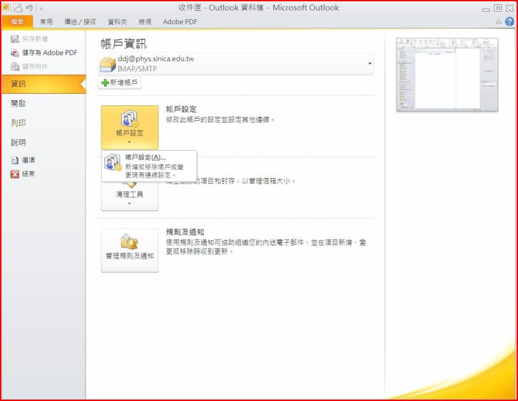Click the Outlook window preview thumbnail
This screenshot has width=518, height=401.
coord(447,74)
